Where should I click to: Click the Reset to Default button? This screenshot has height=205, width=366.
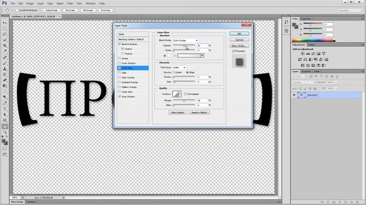pos(199,113)
